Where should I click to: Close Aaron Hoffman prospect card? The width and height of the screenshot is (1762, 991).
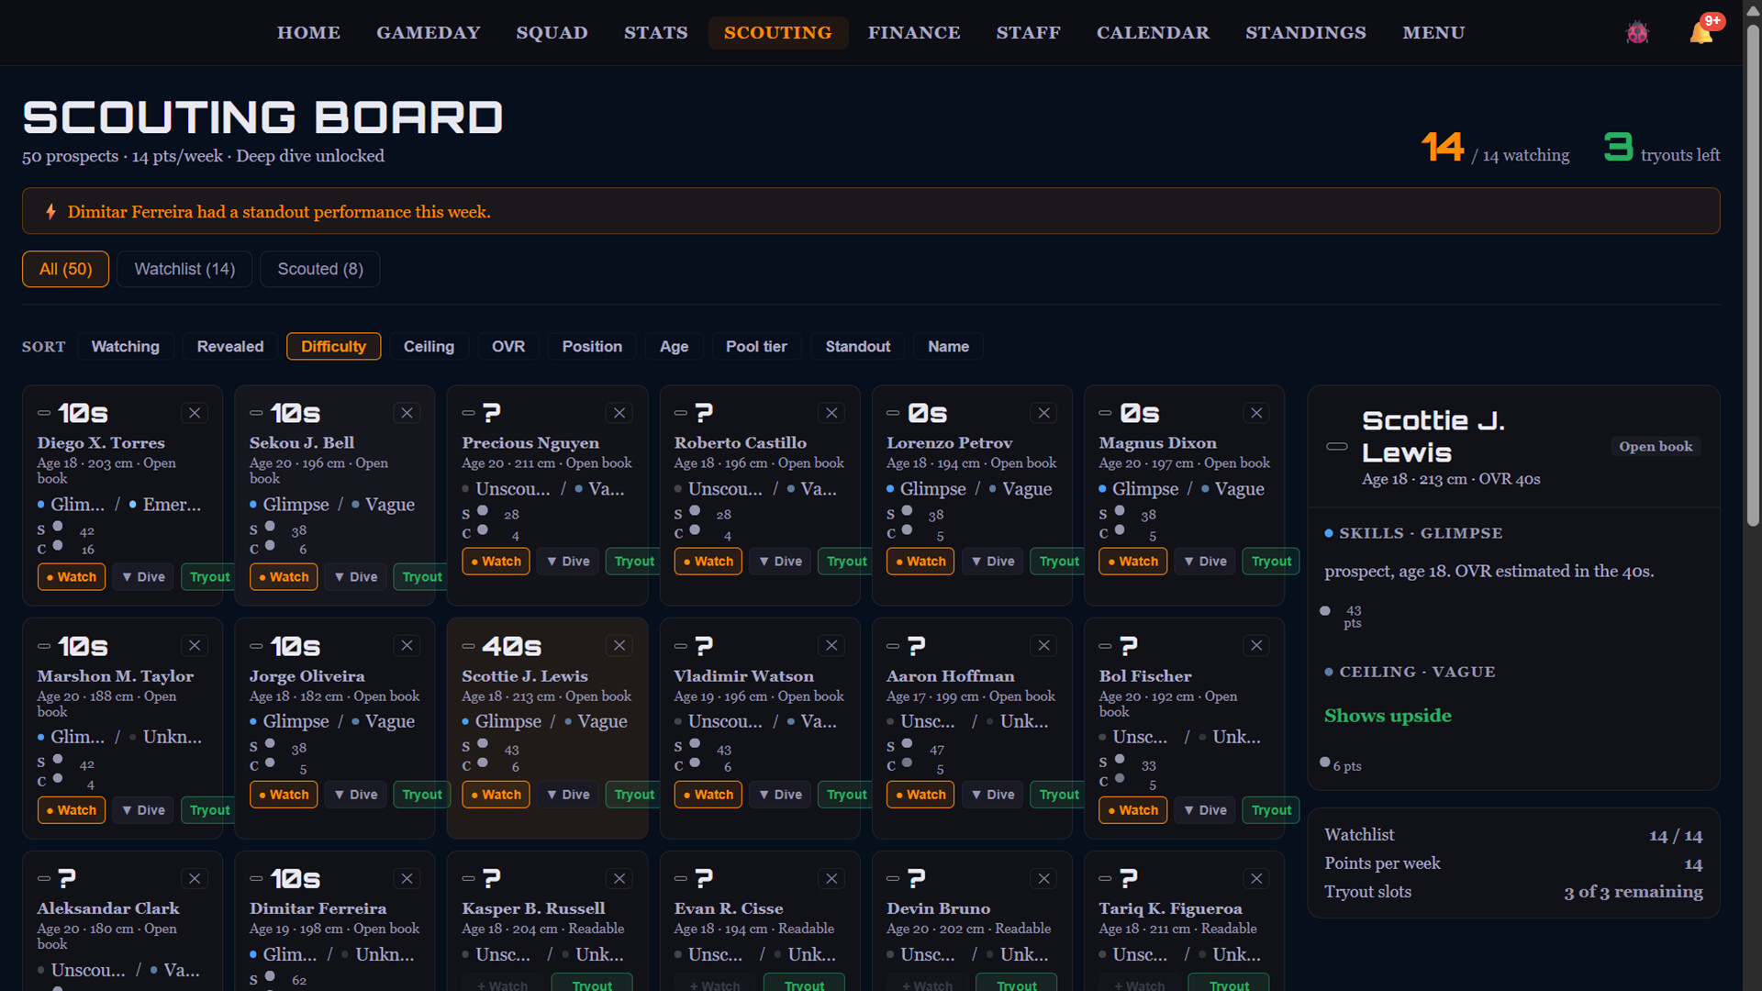pos(1043,646)
